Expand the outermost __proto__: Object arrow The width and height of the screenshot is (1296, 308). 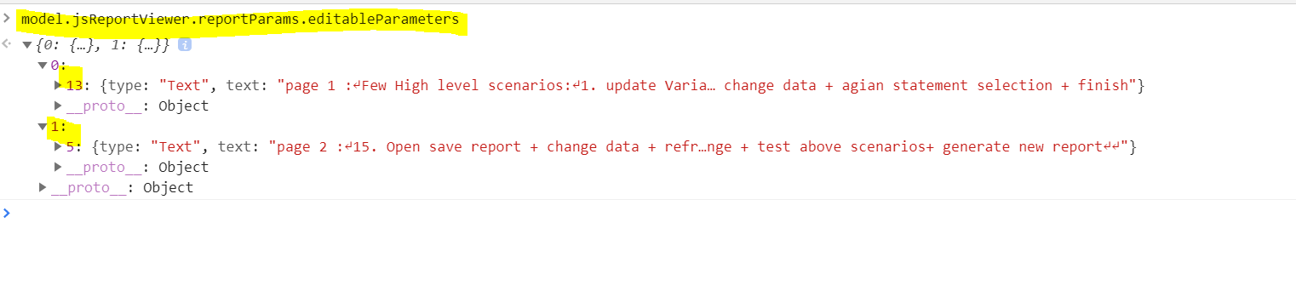point(43,187)
